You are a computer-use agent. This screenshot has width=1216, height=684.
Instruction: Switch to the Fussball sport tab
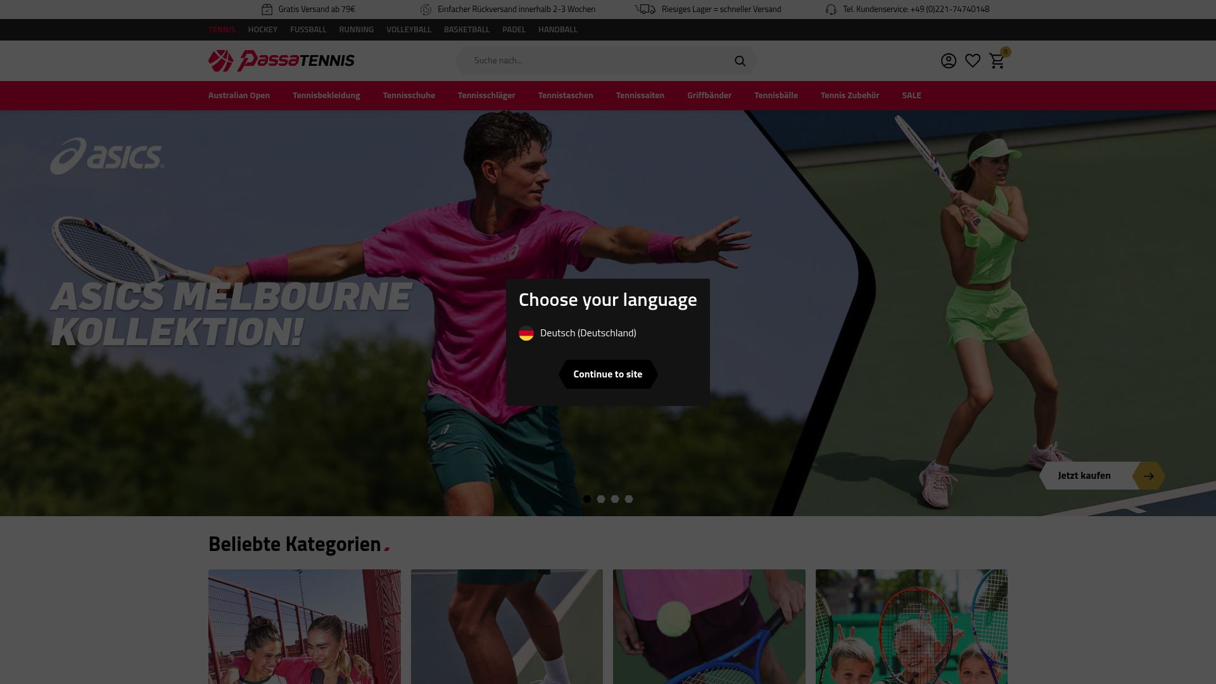308,30
